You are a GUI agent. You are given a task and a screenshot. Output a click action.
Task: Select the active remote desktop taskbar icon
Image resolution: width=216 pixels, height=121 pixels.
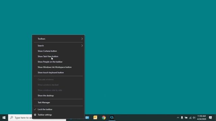pyautogui.click(x=112, y=118)
